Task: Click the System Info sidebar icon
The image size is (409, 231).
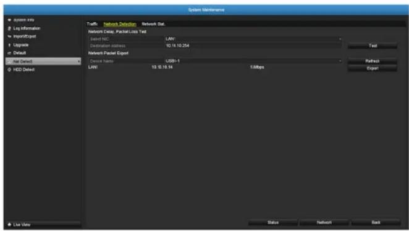Action: 9,20
